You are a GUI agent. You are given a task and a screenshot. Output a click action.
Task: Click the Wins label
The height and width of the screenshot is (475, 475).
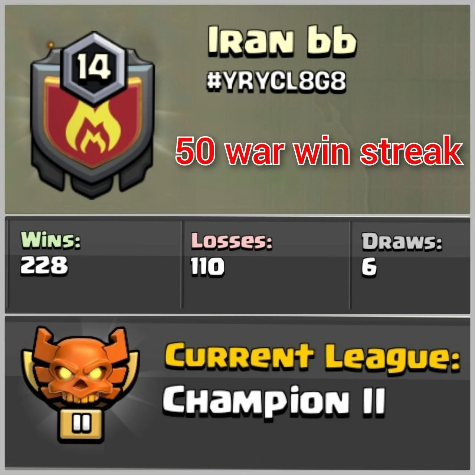tap(50, 241)
